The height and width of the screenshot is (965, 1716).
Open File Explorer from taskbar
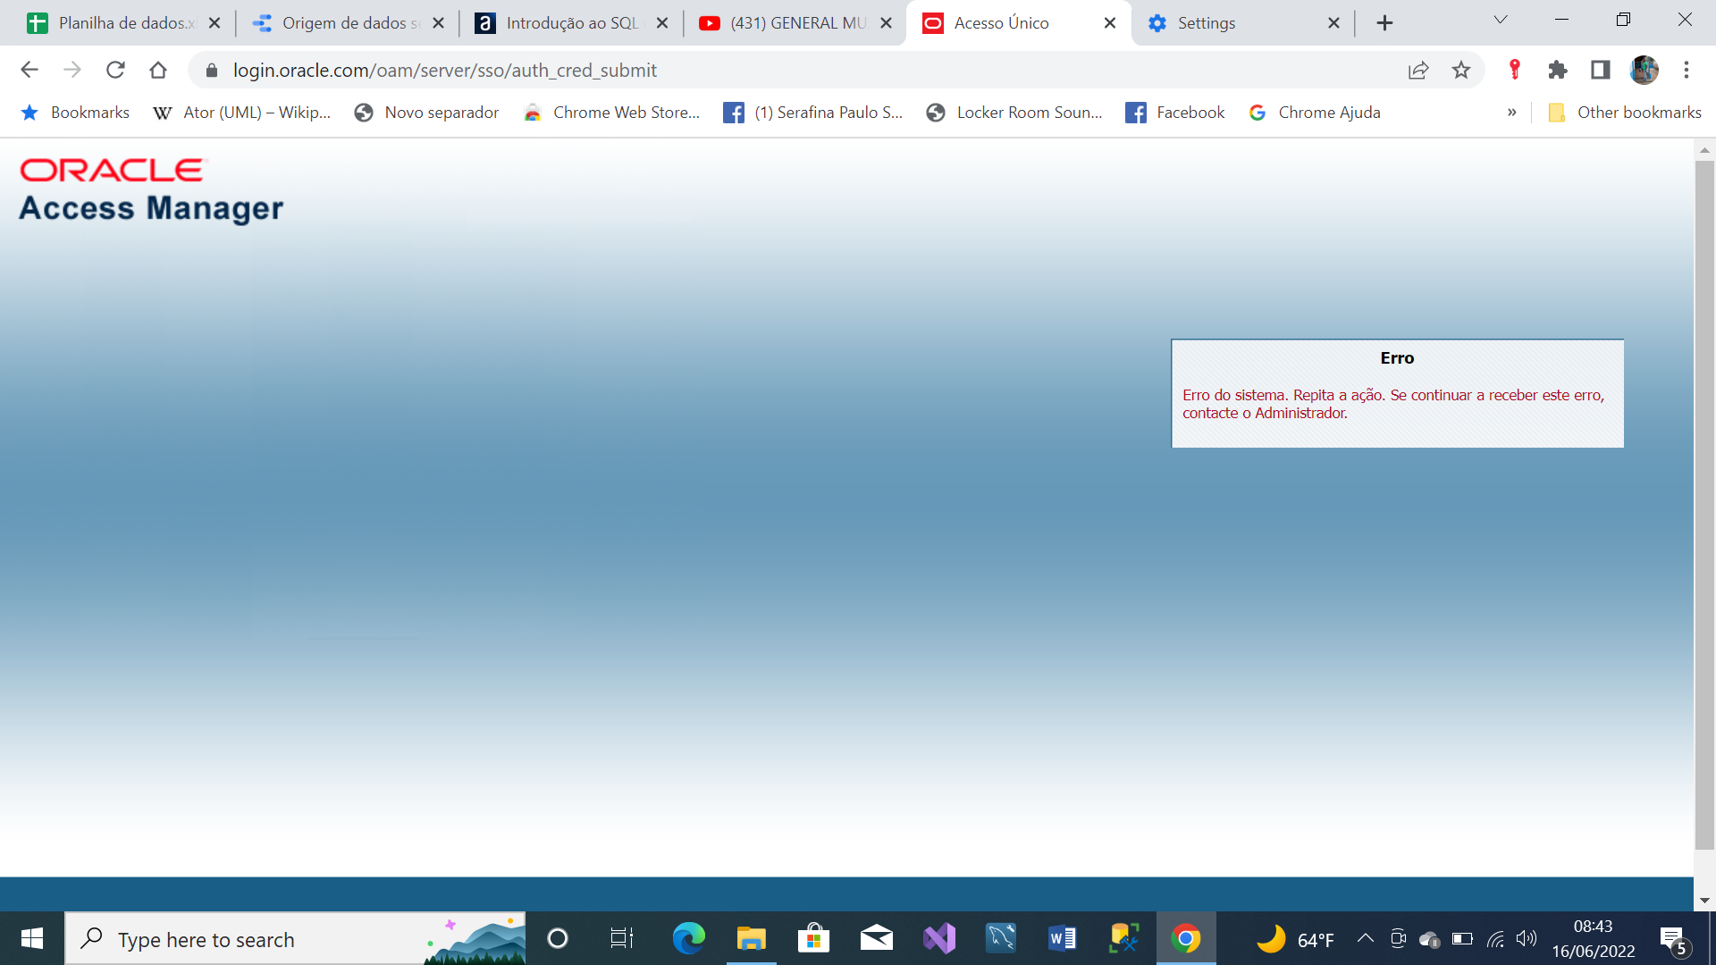pos(751,939)
